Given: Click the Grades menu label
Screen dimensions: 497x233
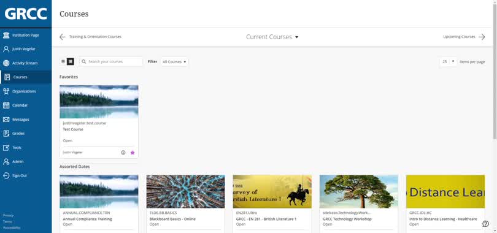Looking at the screenshot, I should tap(18, 133).
